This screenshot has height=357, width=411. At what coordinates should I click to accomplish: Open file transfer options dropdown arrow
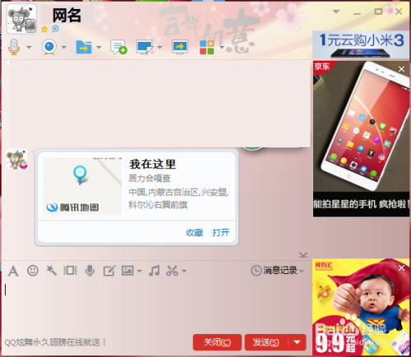click(99, 48)
